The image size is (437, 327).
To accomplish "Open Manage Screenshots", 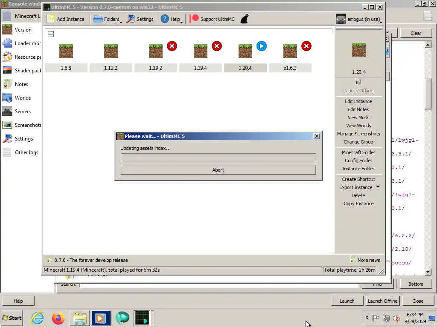I will (x=358, y=134).
